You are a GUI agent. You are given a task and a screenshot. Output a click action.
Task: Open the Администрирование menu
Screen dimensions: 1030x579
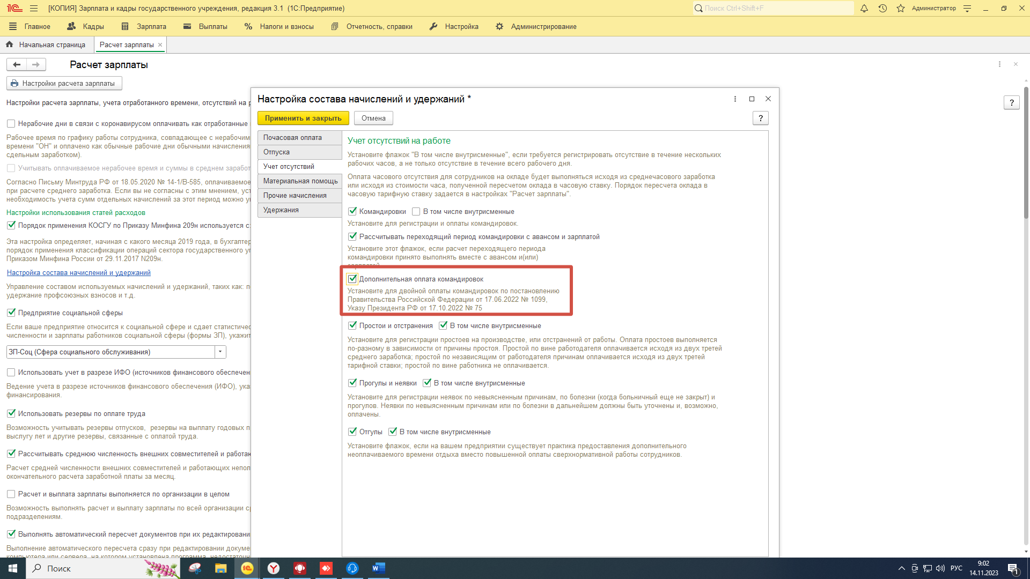coord(536,26)
